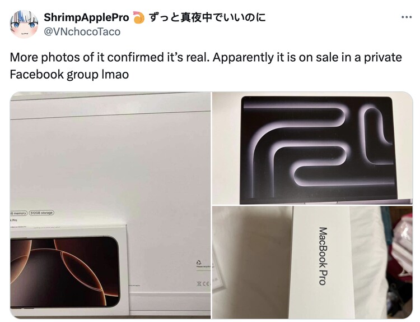The height and width of the screenshot is (322, 420).
Task: Click the anime avatar profile picture
Action: [x=24, y=24]
